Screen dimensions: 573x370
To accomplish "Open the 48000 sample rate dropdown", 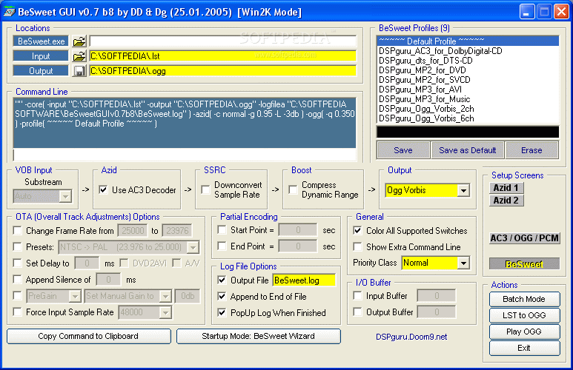I will pyautogui.click(x=165, y=312).
